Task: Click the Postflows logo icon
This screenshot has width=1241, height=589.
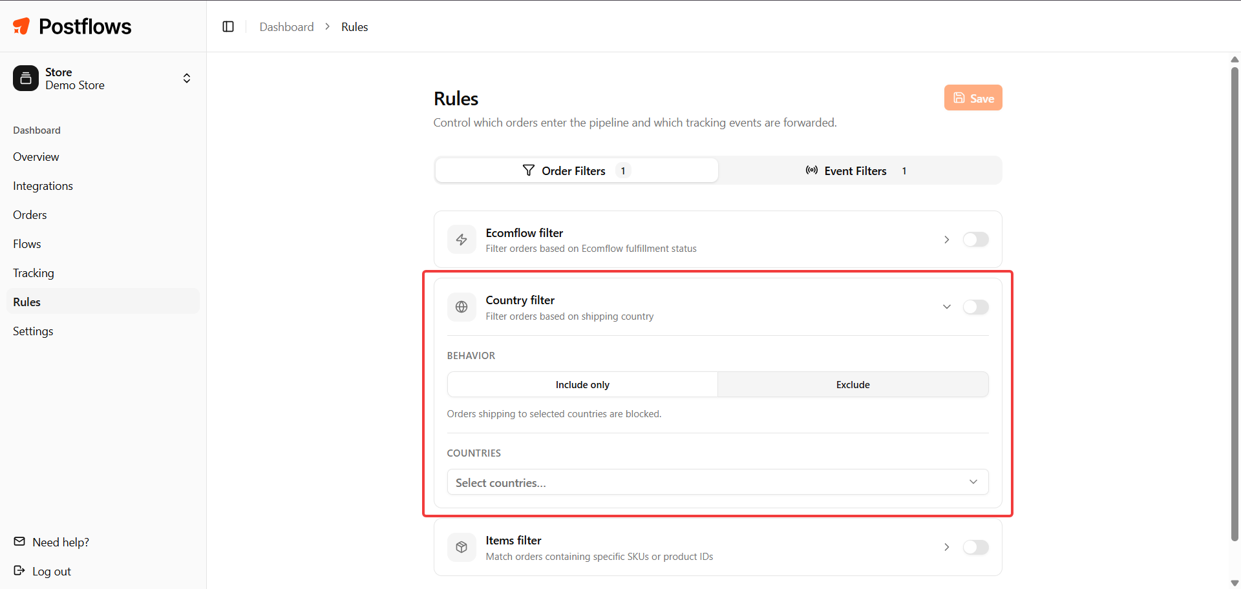Action: pos(21,26)
